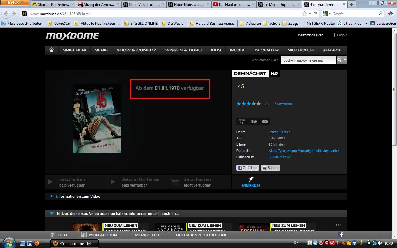This screenshot has height=248, width=397.
Task: Open the WISSEN & DOKU menu
Action: click(183, 50)
